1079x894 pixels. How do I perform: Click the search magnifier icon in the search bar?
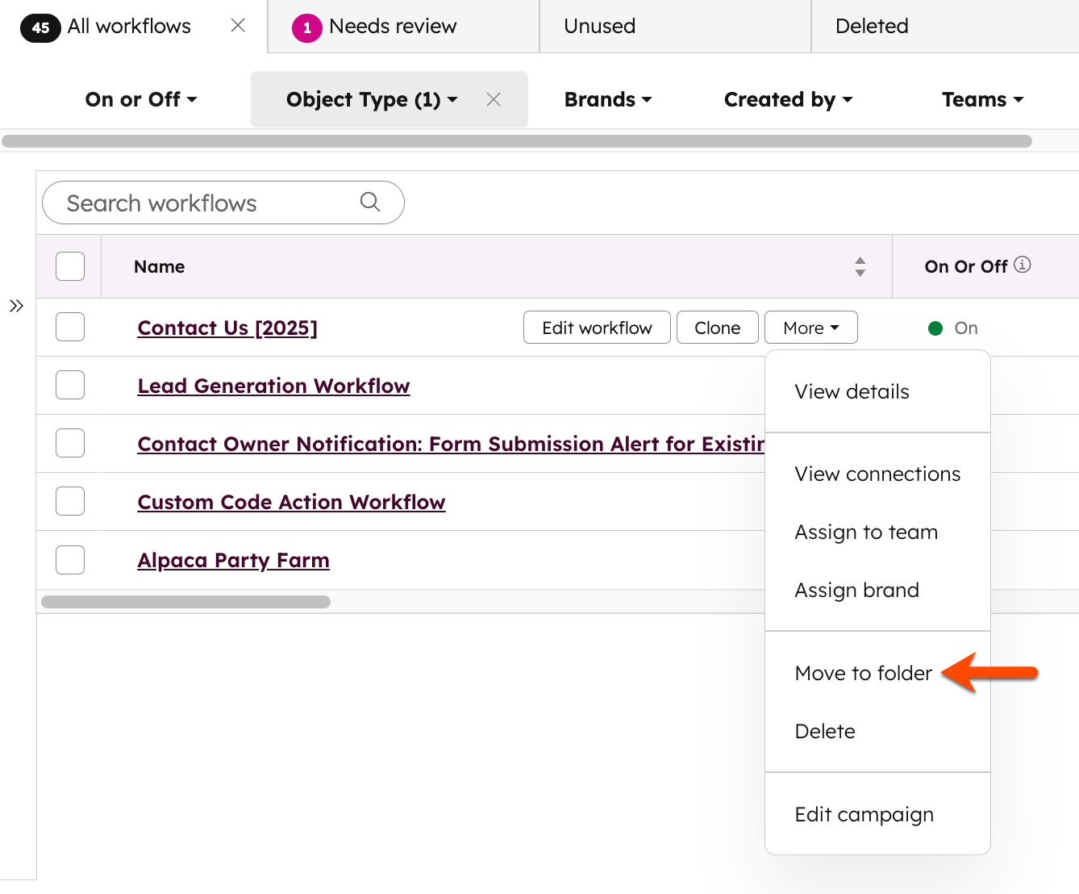[x=370, y=203]
